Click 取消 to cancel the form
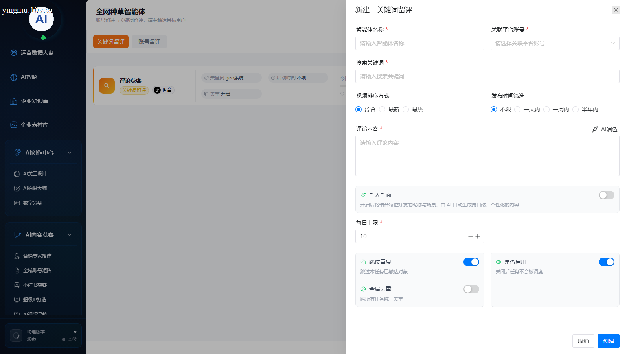This screenshot has width=629, height=354. click(x=583, y=341)
